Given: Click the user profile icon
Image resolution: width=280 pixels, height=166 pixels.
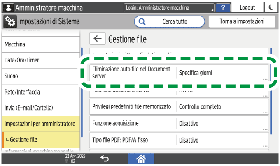Looking at the screenshot, I should pos(9,8).
